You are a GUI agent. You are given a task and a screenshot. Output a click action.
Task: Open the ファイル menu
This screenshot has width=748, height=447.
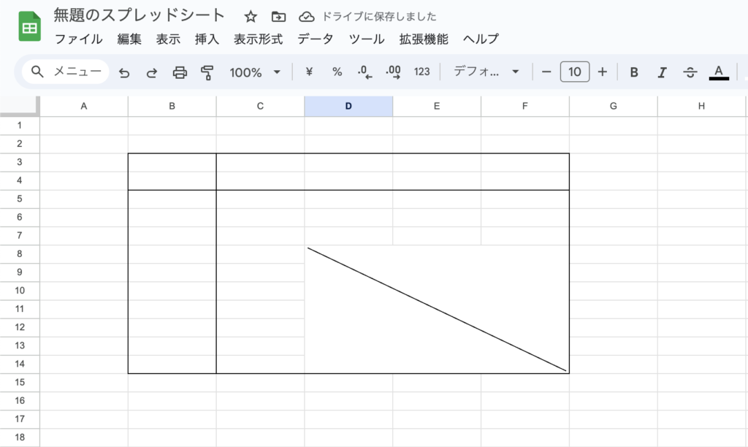[x=79, y=39]
